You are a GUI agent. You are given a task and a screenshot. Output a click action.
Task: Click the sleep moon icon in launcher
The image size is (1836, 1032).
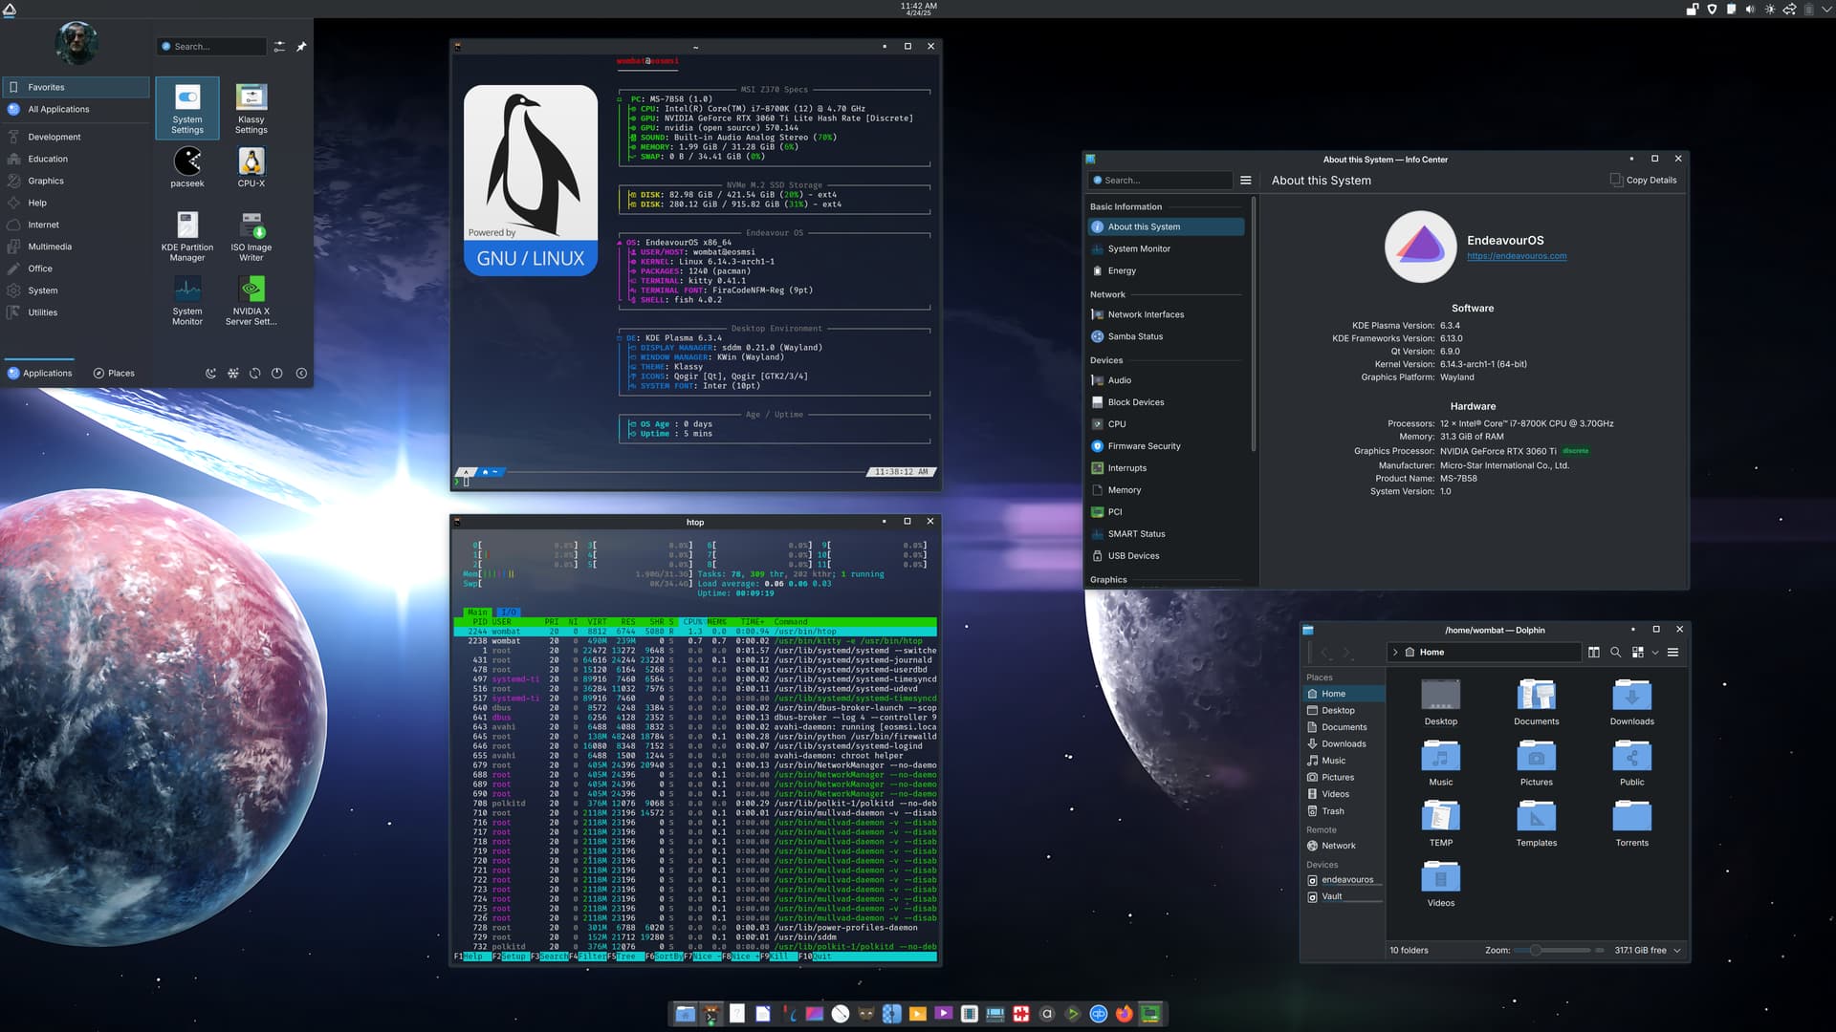[210, 374]
